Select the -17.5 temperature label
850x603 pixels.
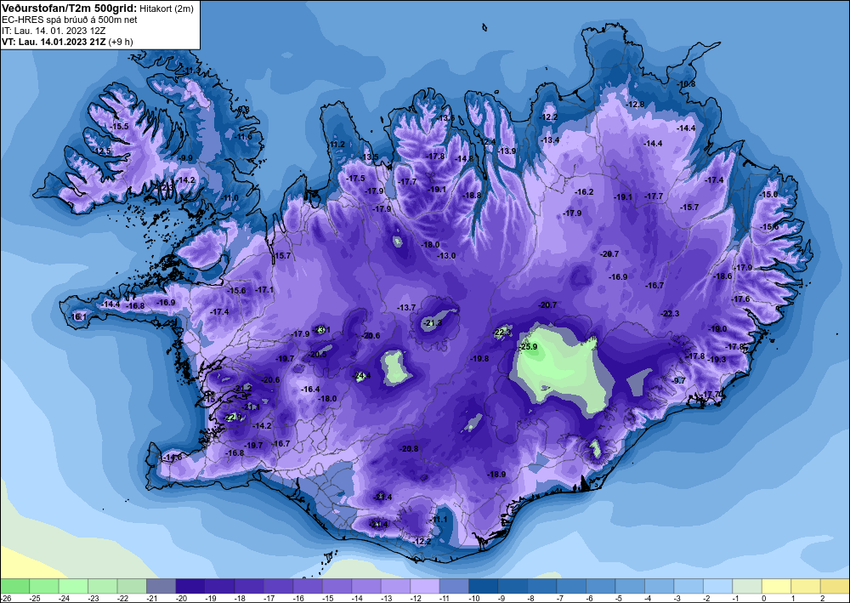(x=355, y=179)
